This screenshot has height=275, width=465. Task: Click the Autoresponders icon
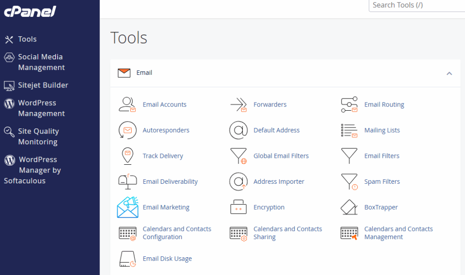click(x=128, y=130)
